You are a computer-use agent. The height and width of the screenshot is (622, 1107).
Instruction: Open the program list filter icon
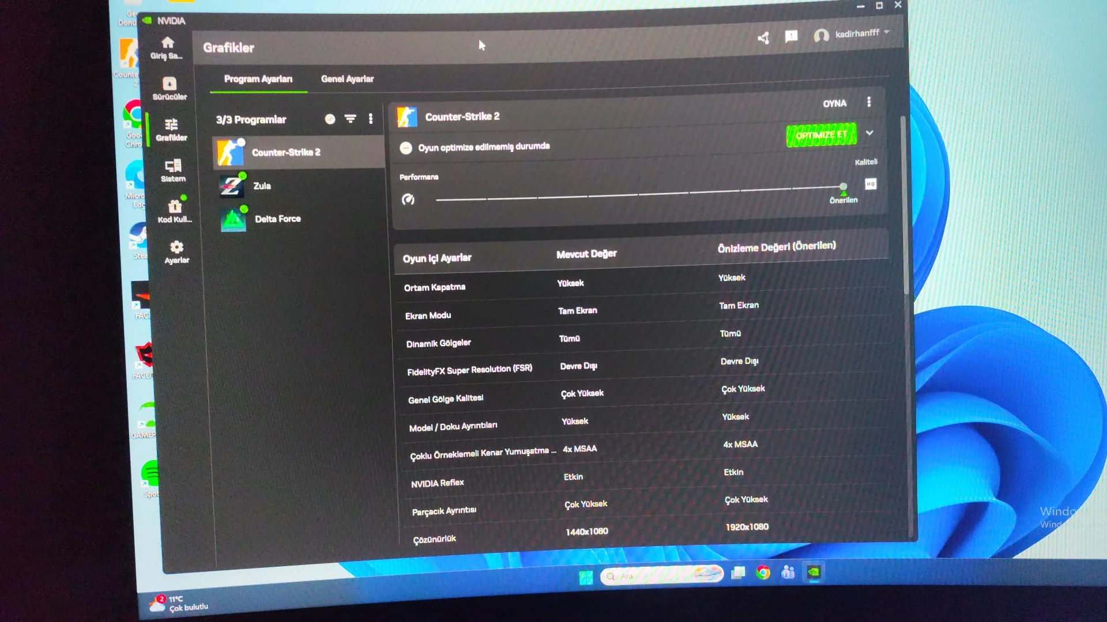[x=350, y=119]
